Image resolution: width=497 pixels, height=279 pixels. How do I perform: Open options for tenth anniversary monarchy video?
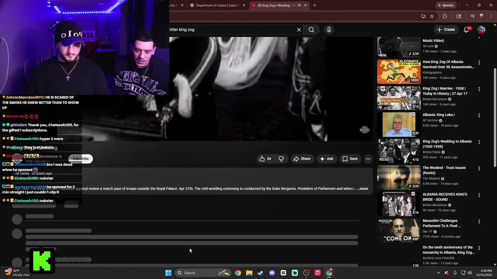pyautogui.click(x=479, y=248)
